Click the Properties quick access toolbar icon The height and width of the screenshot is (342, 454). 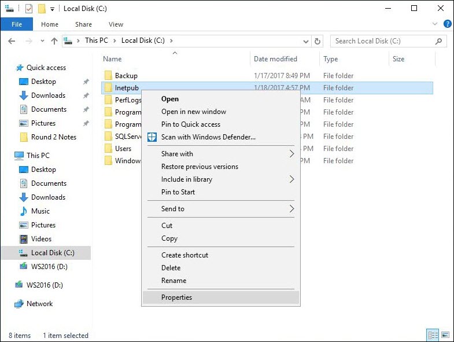click(29, 9)
